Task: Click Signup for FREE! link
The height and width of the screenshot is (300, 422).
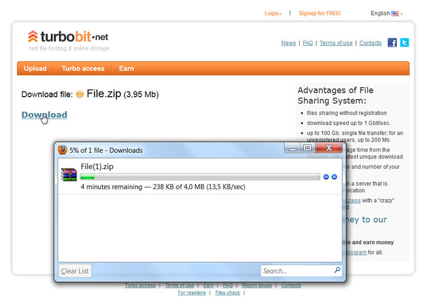Action: point(320,14)
